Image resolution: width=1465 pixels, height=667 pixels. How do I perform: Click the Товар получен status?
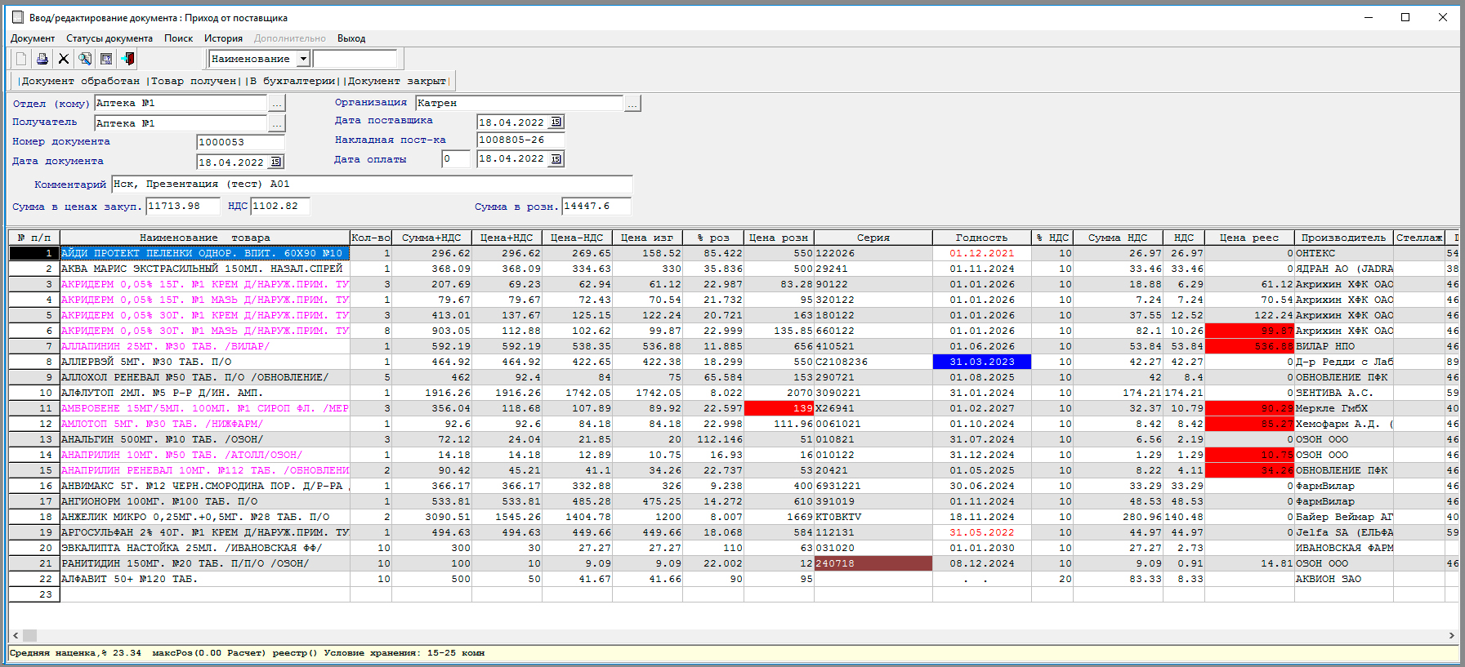(x=194, y=81)
